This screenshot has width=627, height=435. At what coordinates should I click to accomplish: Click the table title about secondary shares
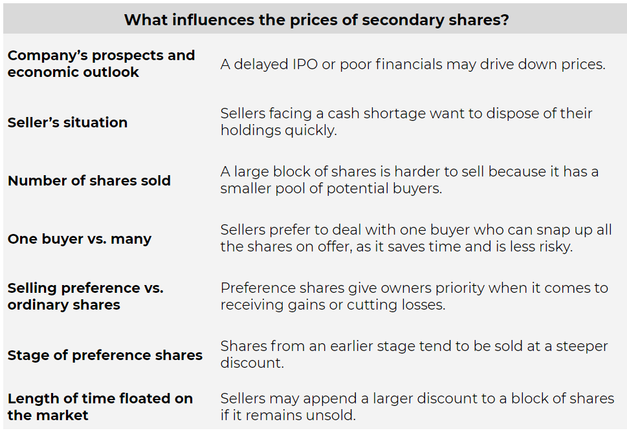pyautogui.click(x=316, y=19)
